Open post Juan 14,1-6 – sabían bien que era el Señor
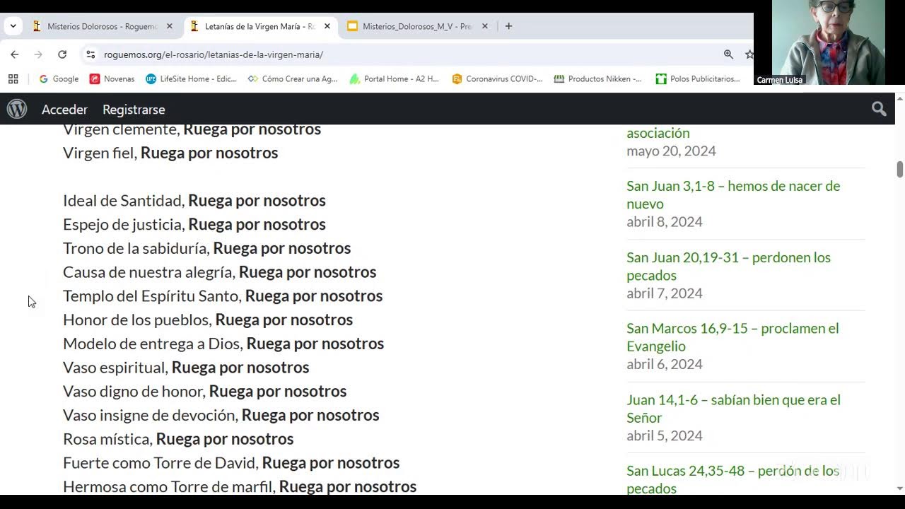 (x=733, y=409)
